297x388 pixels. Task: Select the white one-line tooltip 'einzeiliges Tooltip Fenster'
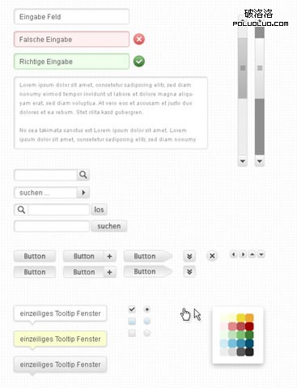tap(60, 313)
